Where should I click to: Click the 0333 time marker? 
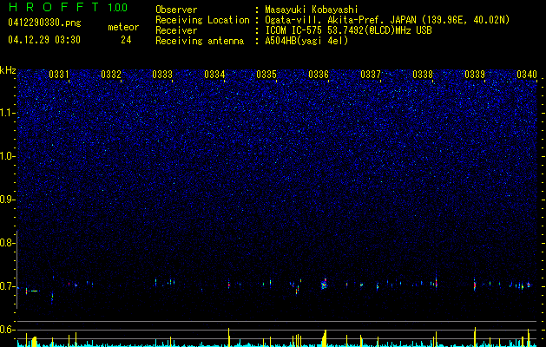[162, 75]
